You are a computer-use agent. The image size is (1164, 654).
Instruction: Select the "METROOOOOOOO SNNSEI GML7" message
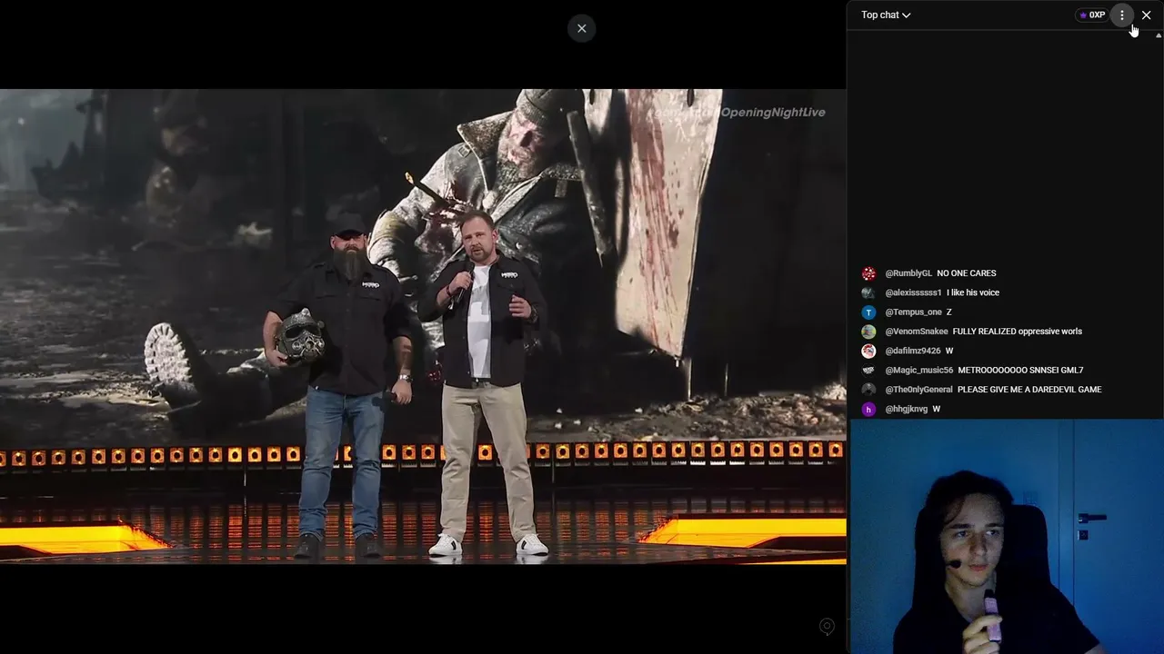pos(1020,371)
